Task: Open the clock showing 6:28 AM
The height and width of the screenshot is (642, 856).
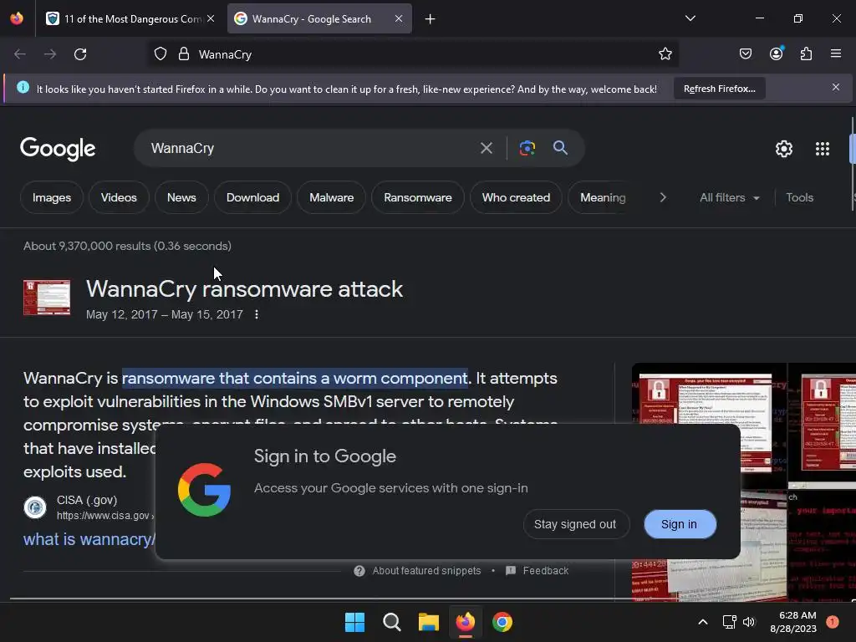Action: pyautogui.click(x=792, y=622)
